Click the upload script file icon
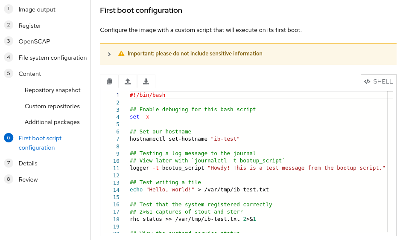The image size is (400, 240). coord(127,81)
